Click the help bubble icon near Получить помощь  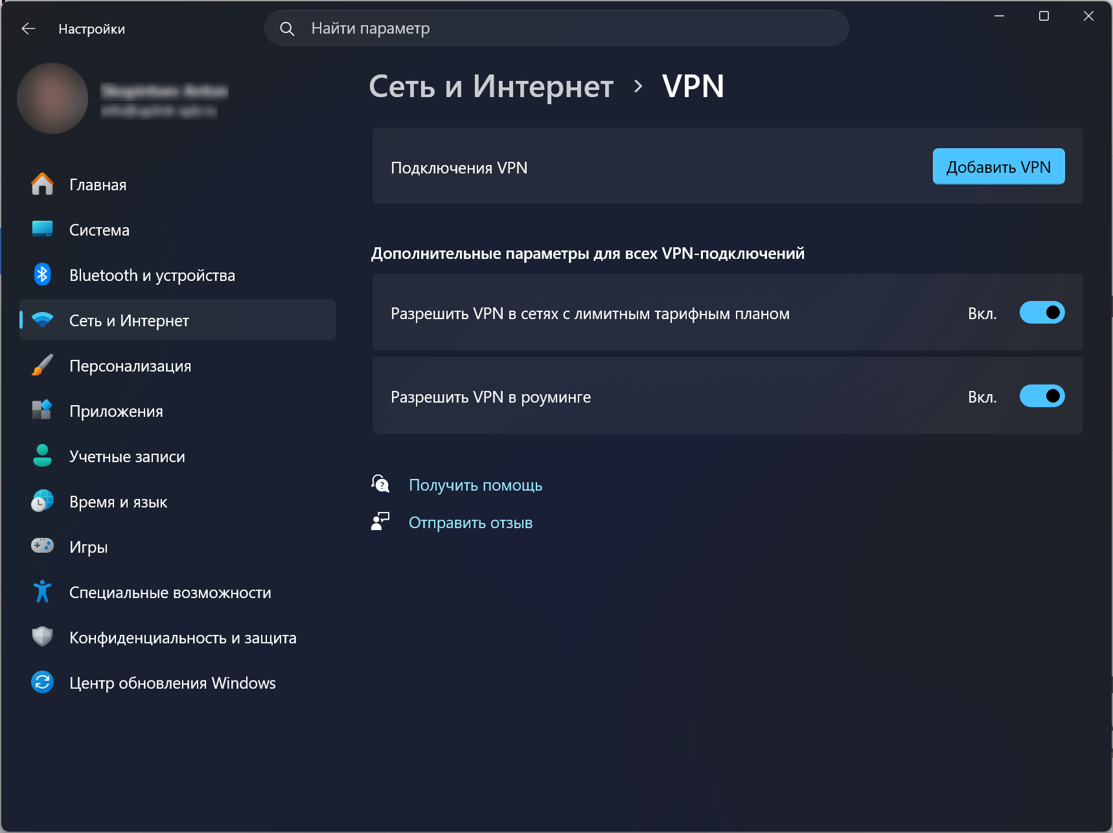point(380,483)
